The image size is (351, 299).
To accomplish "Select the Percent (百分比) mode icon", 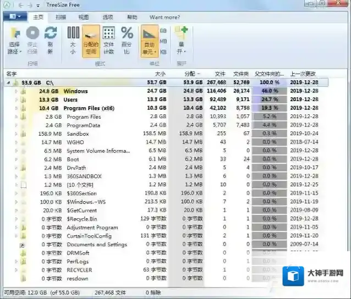I will [x=127, y=34].
